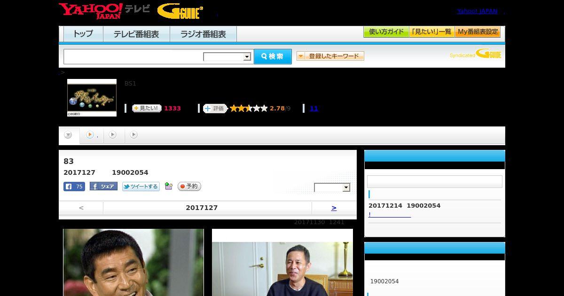
Task: Select the fourth gray play-arrow tab
Action: coord(134,135)
